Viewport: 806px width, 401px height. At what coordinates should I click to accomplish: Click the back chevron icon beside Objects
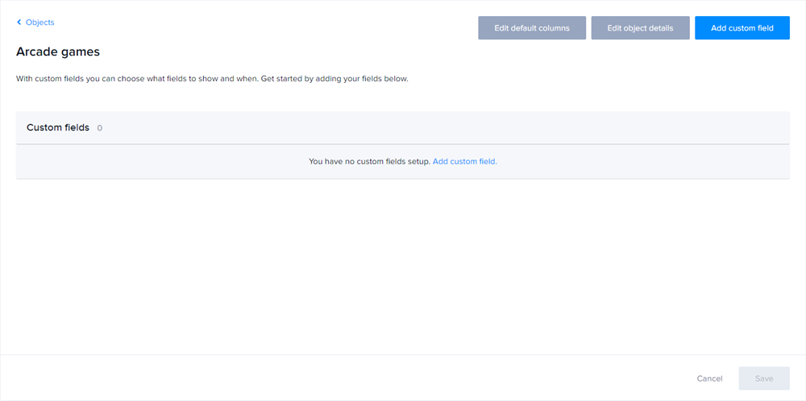coord(19,23)
